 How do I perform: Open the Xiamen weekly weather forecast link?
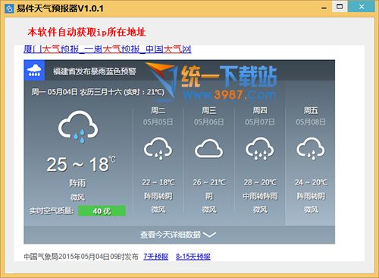[x=108, y=49]
